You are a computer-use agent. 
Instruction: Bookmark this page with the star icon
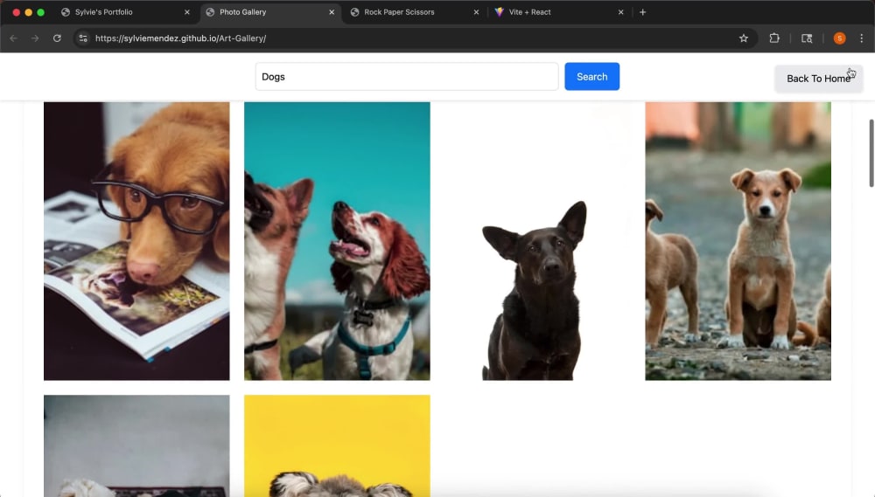click(x=743, y=38)
